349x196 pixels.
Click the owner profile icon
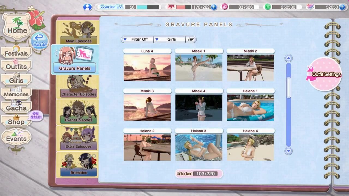[x=87, y=7]
